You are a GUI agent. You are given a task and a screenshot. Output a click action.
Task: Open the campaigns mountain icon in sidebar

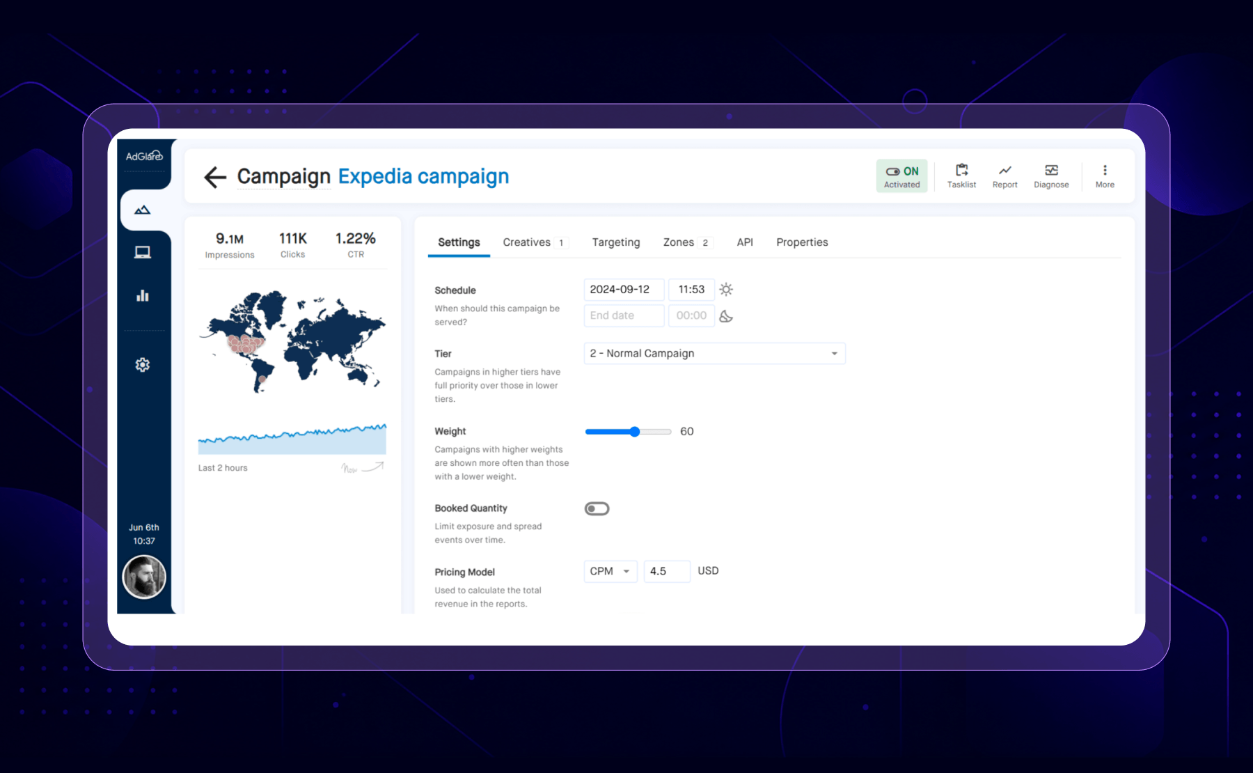tap(143, 210)
